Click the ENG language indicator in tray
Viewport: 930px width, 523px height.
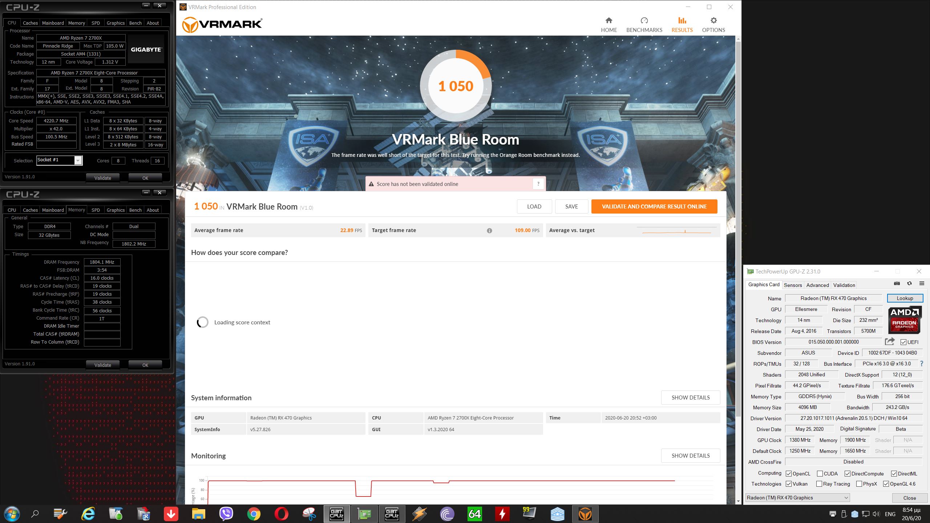point(890,514)
